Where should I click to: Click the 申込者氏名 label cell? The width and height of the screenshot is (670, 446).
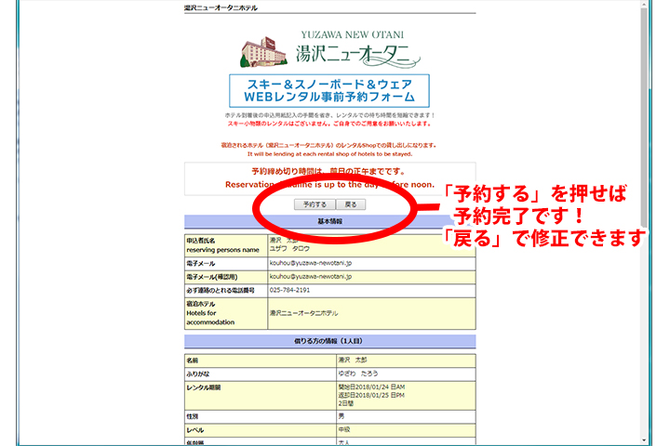226,245
